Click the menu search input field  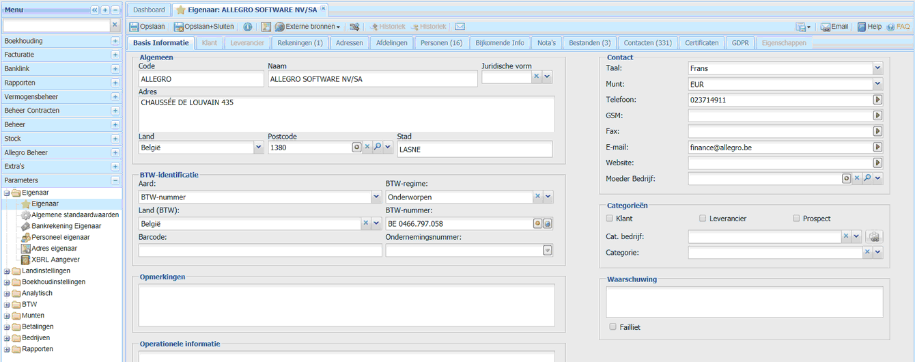tap(57, 25)
